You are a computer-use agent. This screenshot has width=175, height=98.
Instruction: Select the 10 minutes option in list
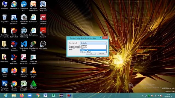[x=93, y=45]
